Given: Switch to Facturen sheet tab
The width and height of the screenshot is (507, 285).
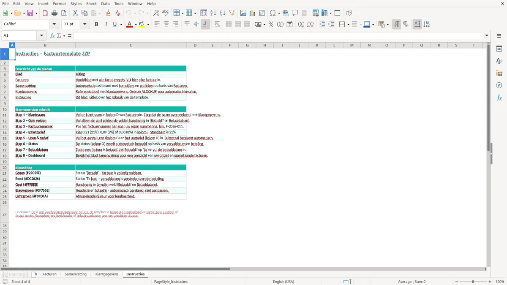Looking at the screenshot, I should click(x=49, y=274).
